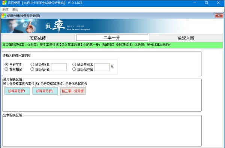Image resolution: width=225 pixels, height=148 pixels.
Task: Click the 请输入班级计算范围 label
Action: coord(16,56)
